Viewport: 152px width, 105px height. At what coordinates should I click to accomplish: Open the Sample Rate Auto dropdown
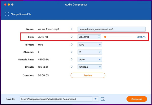coord(90,59)
